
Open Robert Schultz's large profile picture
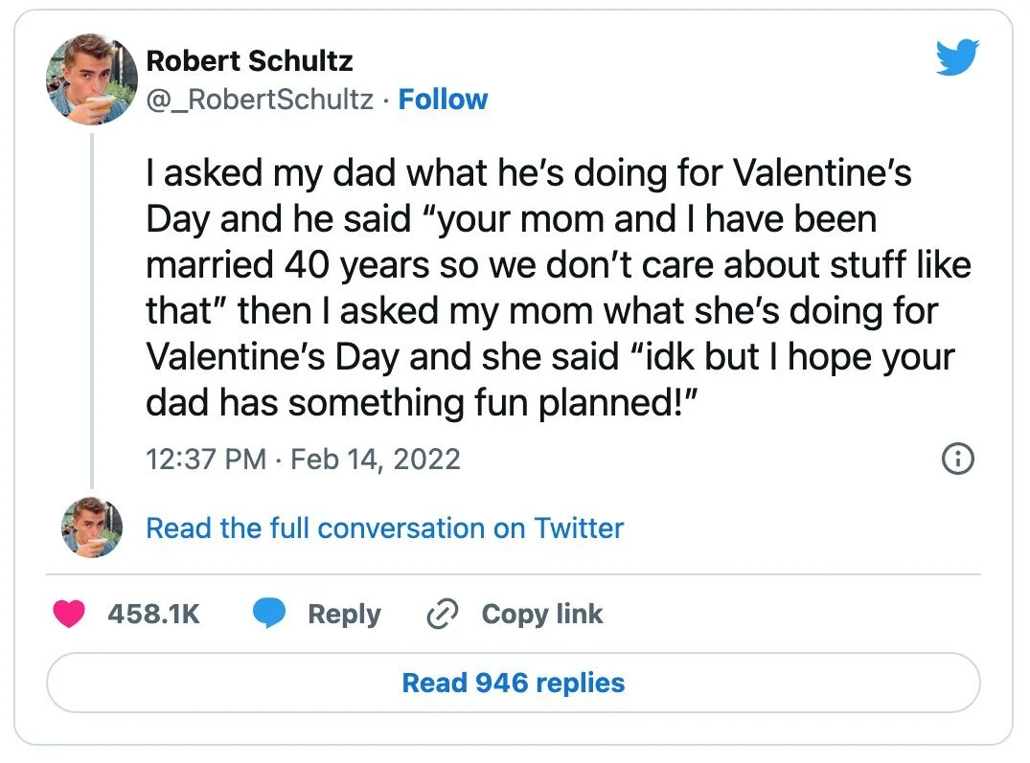tap(92, 79)
